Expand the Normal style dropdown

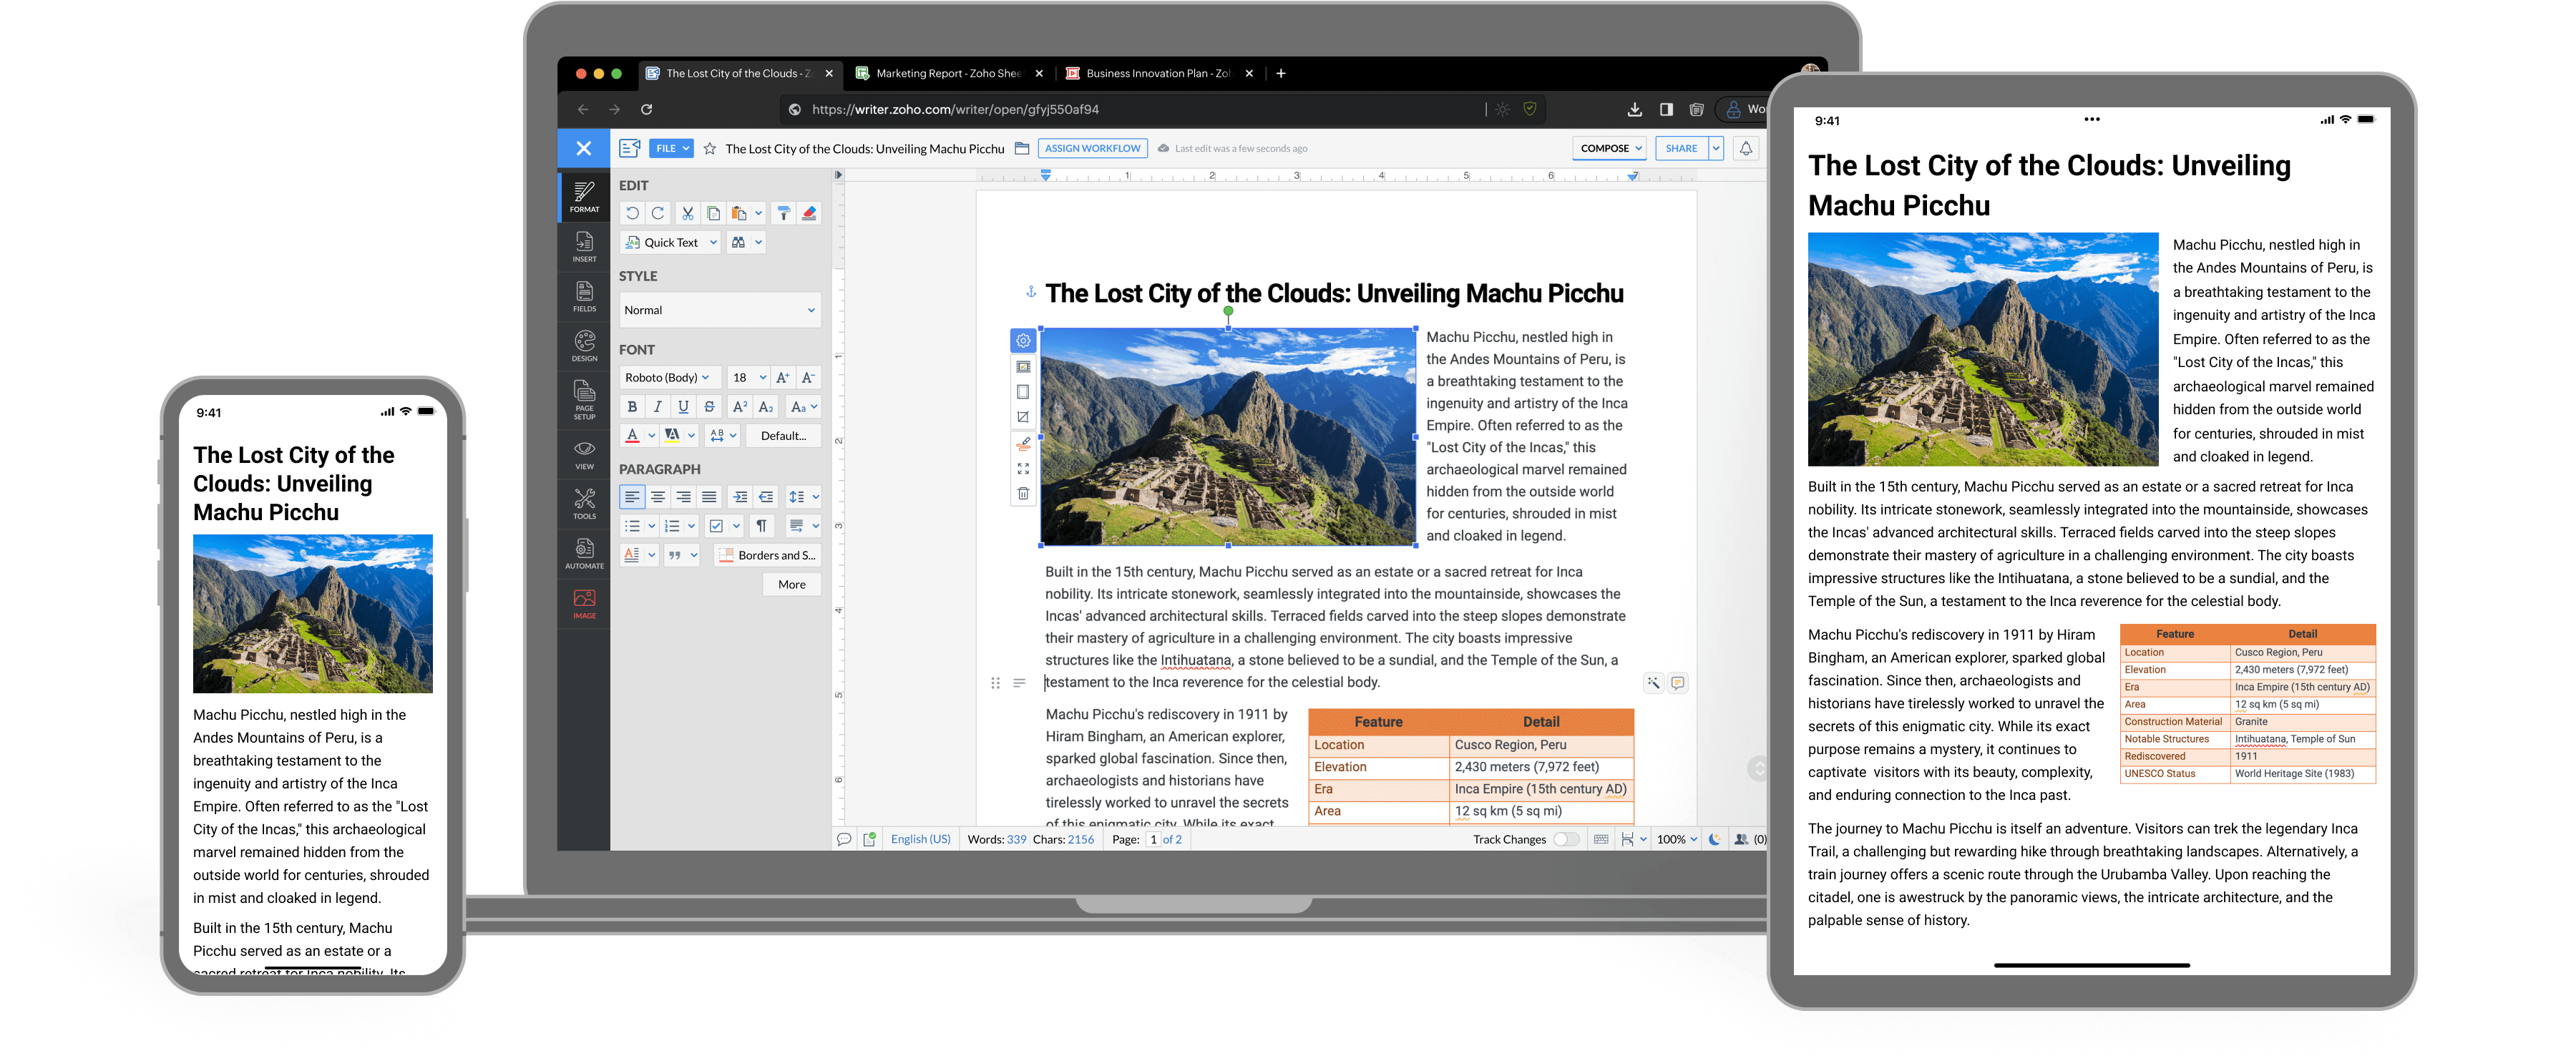point(720,310)
